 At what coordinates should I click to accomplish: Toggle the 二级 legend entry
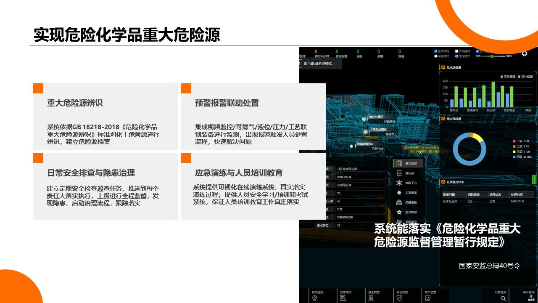click(522, 146)
